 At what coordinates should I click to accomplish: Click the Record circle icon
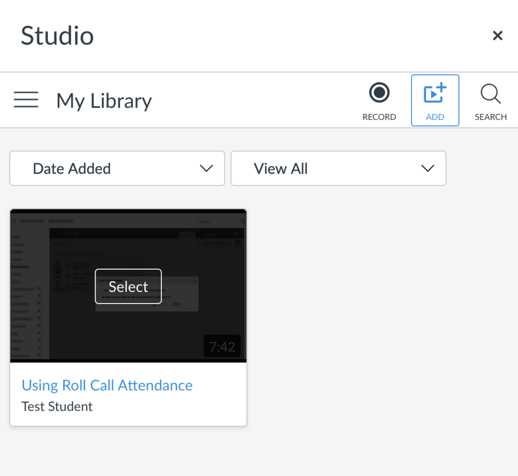pyautogui.click(x=379, y=93)
